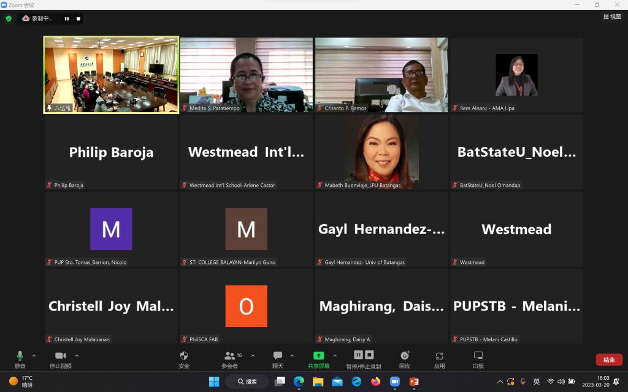Expand audio options arrow next to mute
The width and height of the screenshot is (628, 392).
(34, 355)
